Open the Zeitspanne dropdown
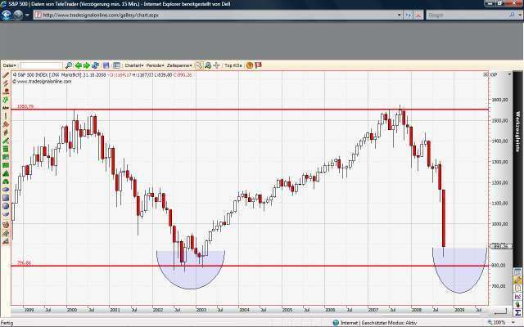 [x=179, y=65]
